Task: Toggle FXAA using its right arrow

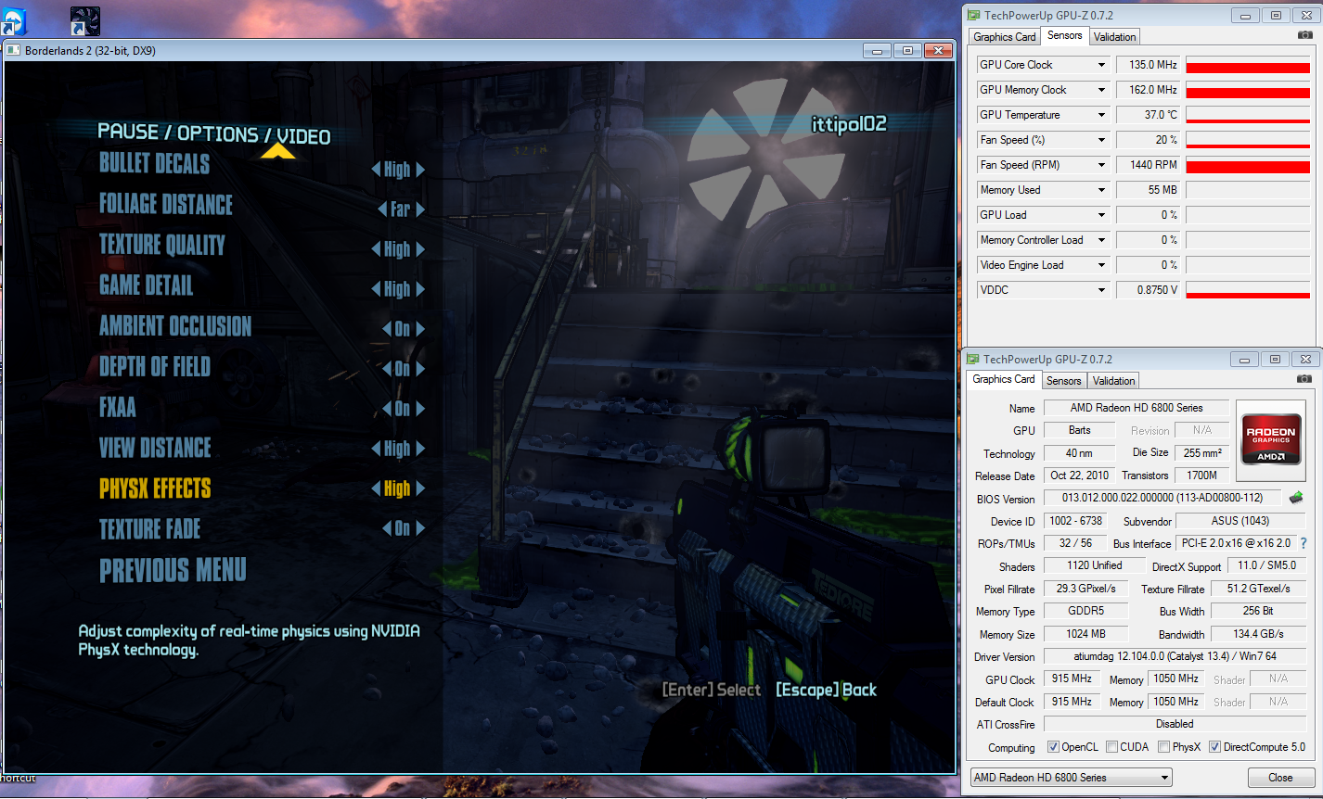Action: pos(420,409)
